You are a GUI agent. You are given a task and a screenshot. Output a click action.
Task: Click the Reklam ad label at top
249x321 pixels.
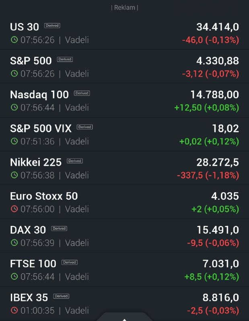point(124,8)
